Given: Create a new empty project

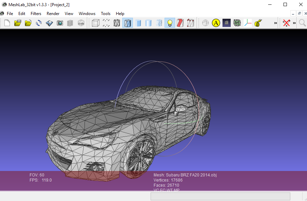Looking at the screenshot, I should (7, 23).
